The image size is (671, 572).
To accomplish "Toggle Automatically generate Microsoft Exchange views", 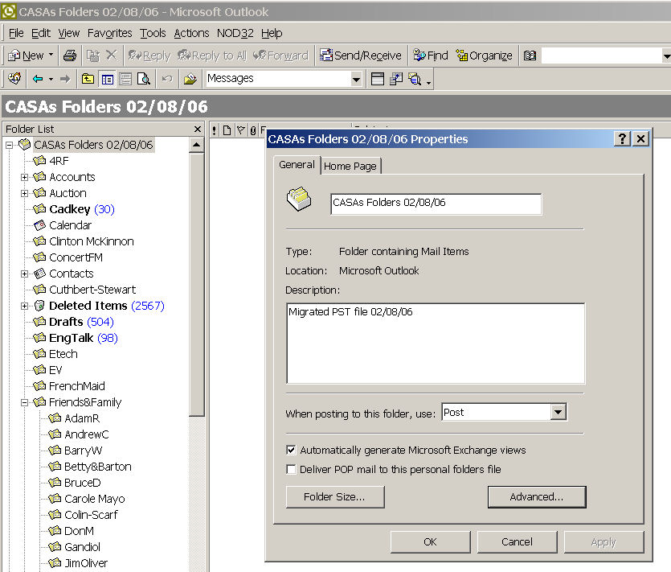I will [291, 450].
